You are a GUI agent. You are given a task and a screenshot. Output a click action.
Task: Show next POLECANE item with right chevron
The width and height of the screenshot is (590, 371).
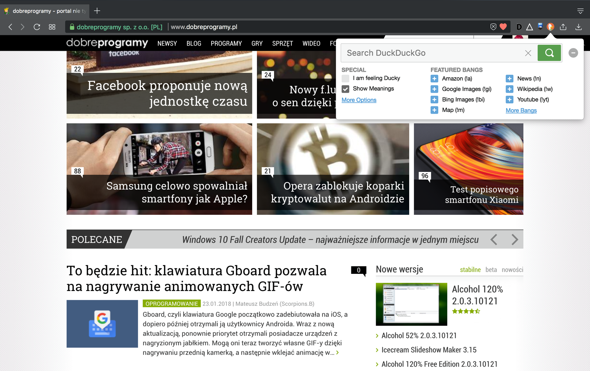click(515, 240)
